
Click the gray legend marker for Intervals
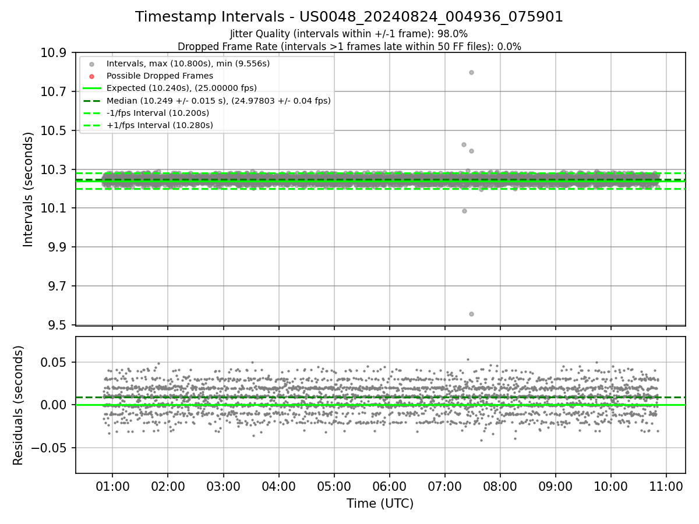point(91,64)
